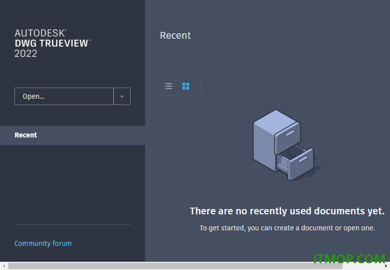This screenshot has width=390, height=270.
Task: Select the Recent sidebar tab
Action: pyautogui.click(x=73, y=135)
